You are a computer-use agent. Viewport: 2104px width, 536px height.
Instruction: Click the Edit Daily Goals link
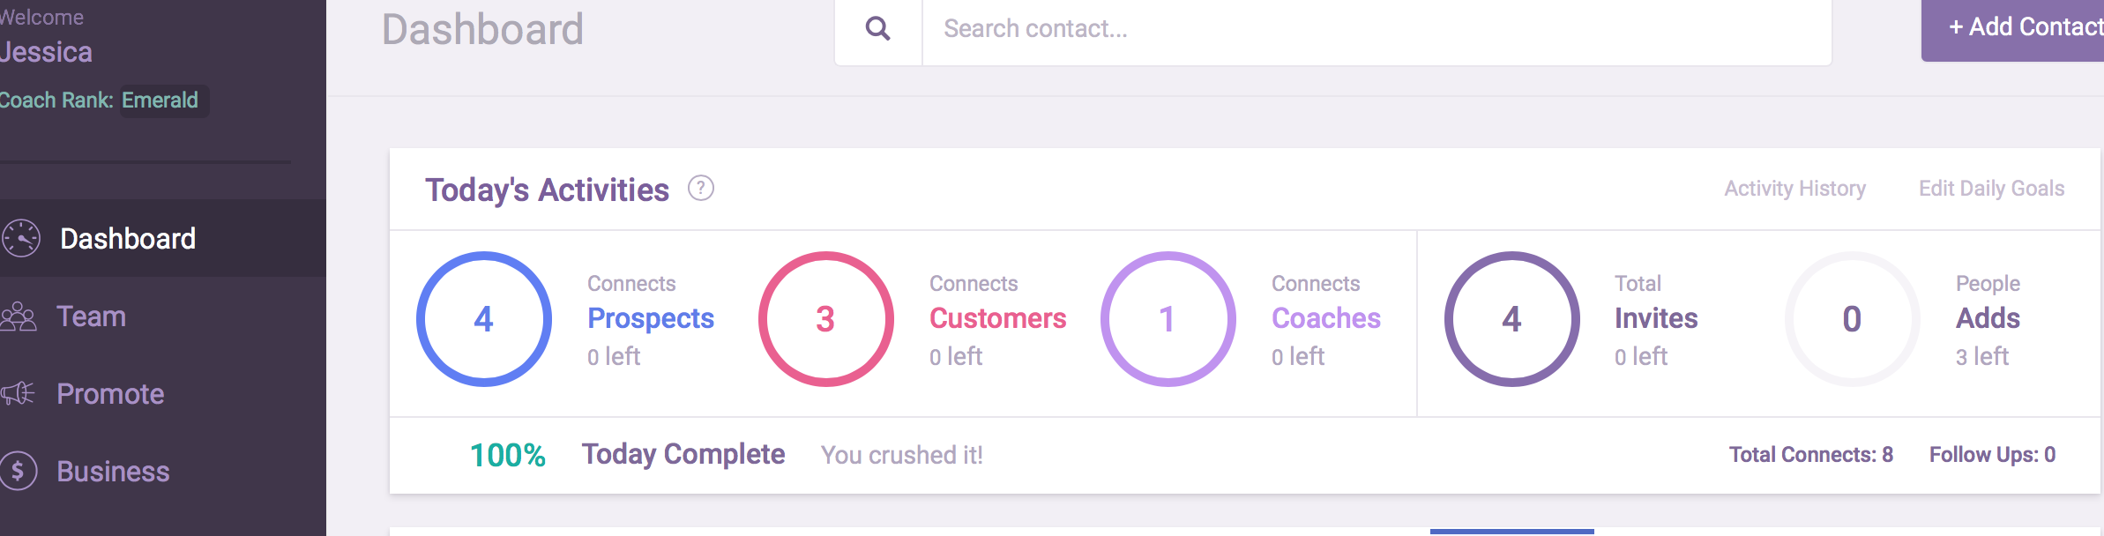click(x=1991, y=189)
